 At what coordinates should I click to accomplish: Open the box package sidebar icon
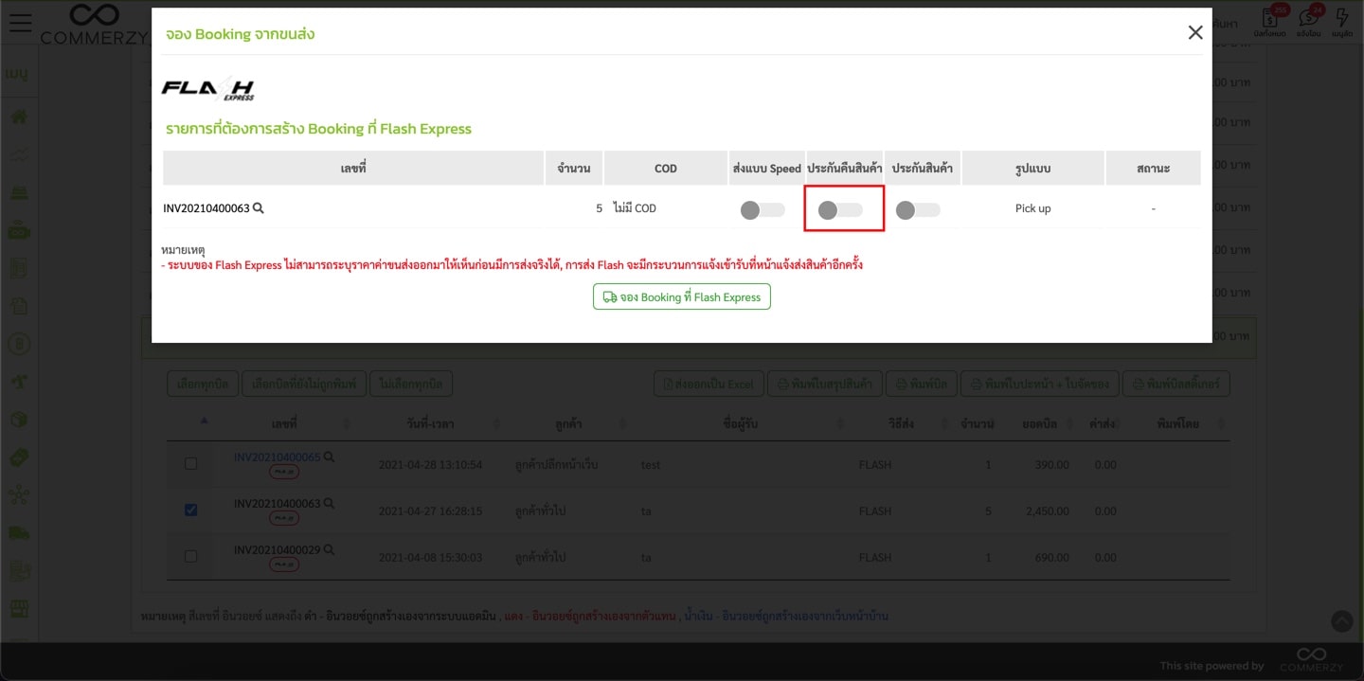click(x=19, y=420)
